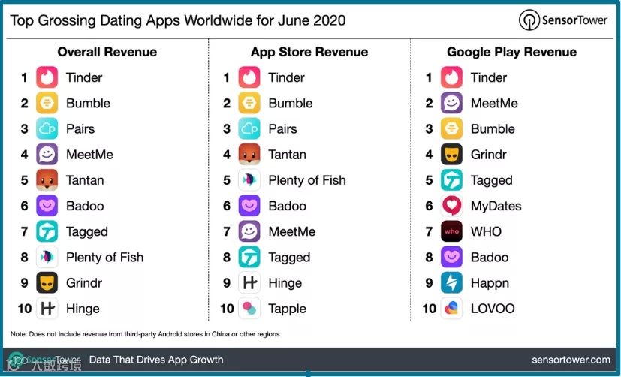Click the footnote about third-party Android stores
Image resolution: width=621 pixels, height=377 pixels.
[x=146, y=334]
